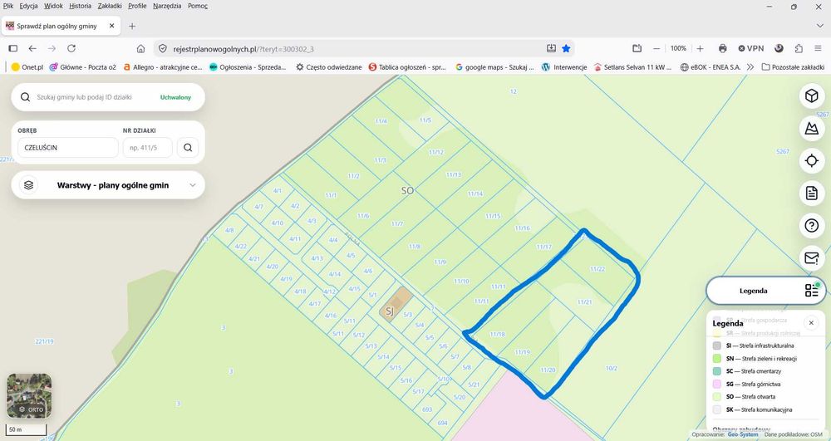Click the SN green color swatch
The width and height of the screenshot is (831, 441).
(x=716, y=359)
